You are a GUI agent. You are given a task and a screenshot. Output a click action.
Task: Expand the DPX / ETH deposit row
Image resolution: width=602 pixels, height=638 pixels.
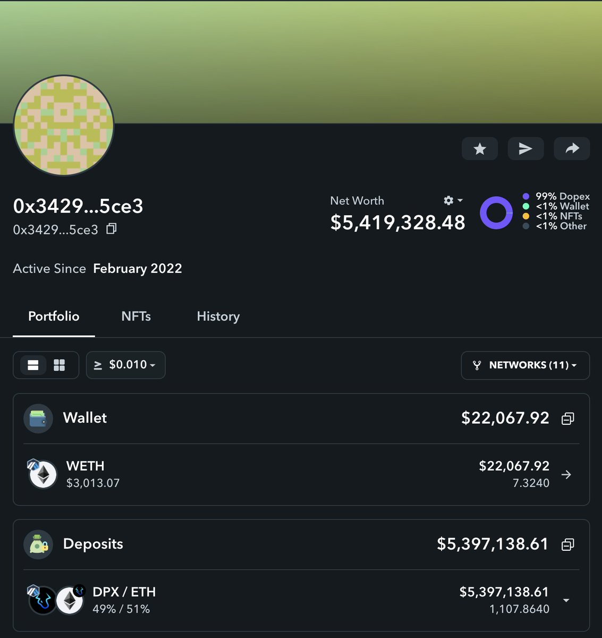coord(566,600)
